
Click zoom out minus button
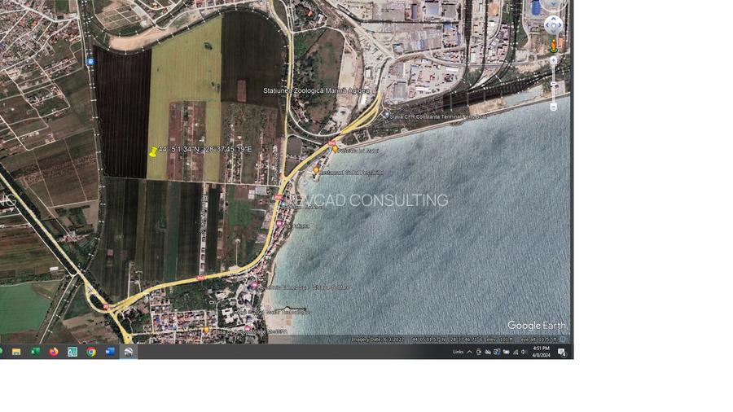[554, 107]
